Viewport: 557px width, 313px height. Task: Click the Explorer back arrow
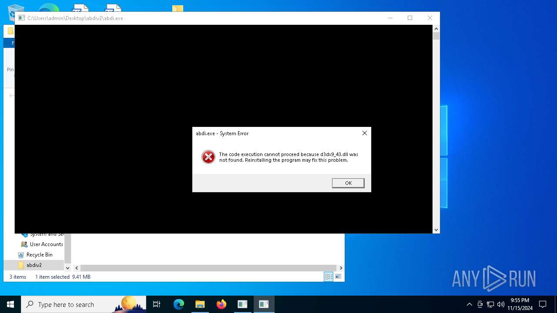tap(11, 96)
